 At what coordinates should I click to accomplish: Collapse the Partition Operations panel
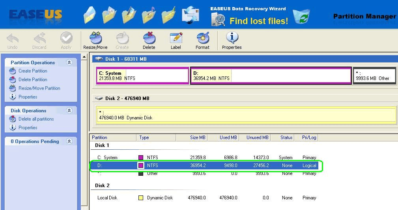coord(69,62)
